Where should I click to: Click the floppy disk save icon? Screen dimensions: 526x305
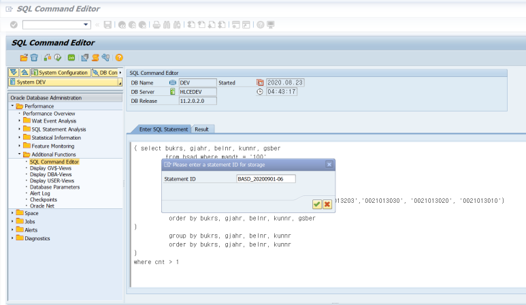pyautogui.click(x=108, y=25)
